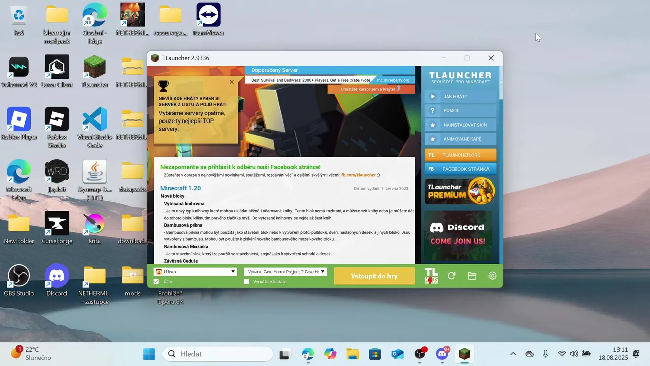The width and height of the screenshot is (650, 366).
Task: Select ANIMOVANÉ KÁPĚ sidebar item
Action: pos(461,139)
